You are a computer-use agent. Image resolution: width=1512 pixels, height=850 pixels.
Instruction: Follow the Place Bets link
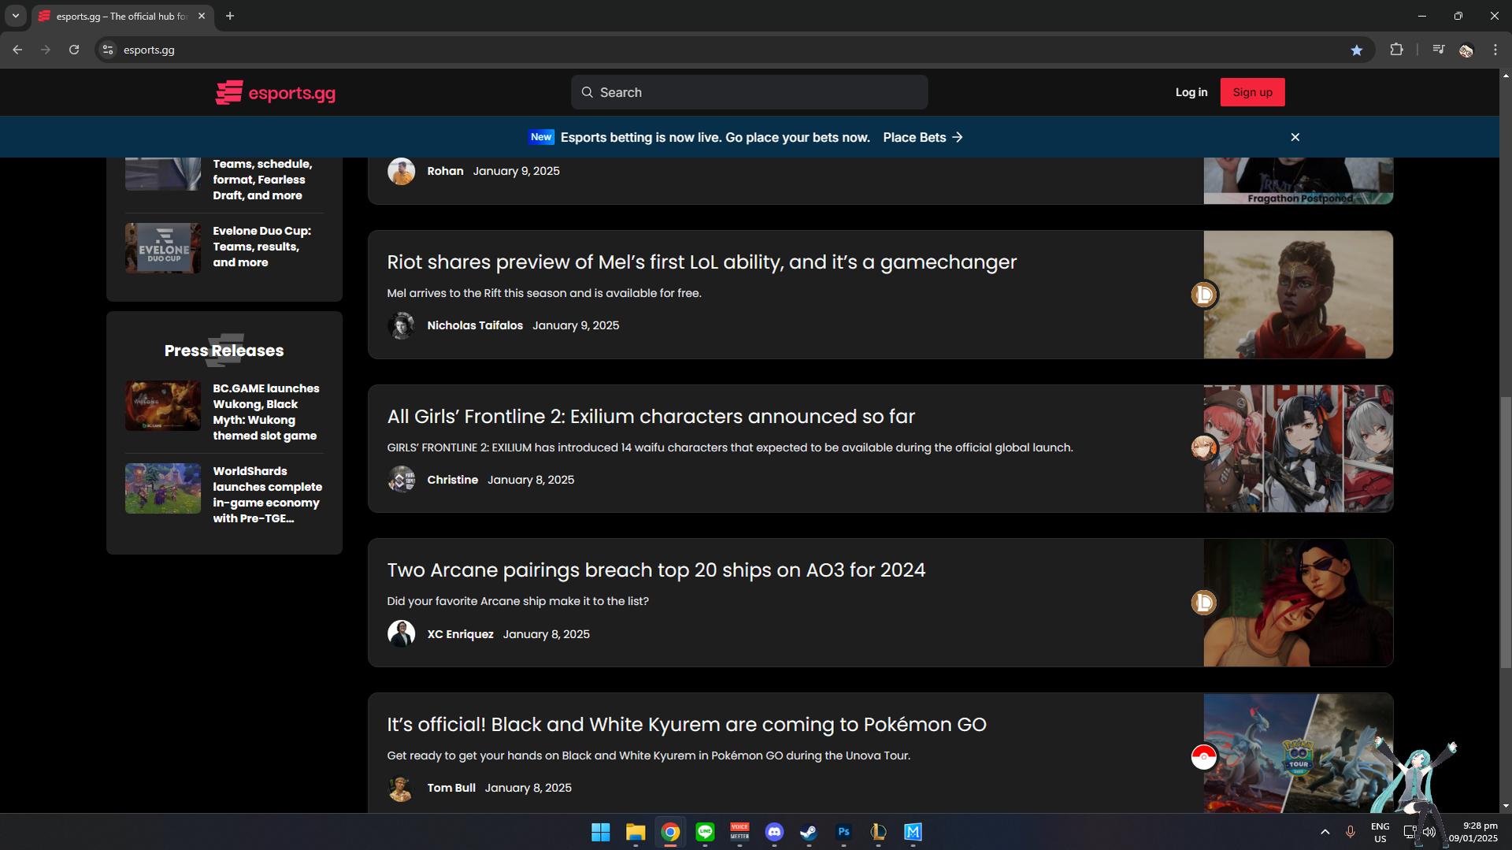pos(922,137)
